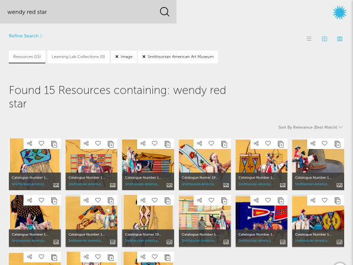The image size is (353, 265).
Task: Share the triangle parfleche bag resource
Action: tap(256, 143)
